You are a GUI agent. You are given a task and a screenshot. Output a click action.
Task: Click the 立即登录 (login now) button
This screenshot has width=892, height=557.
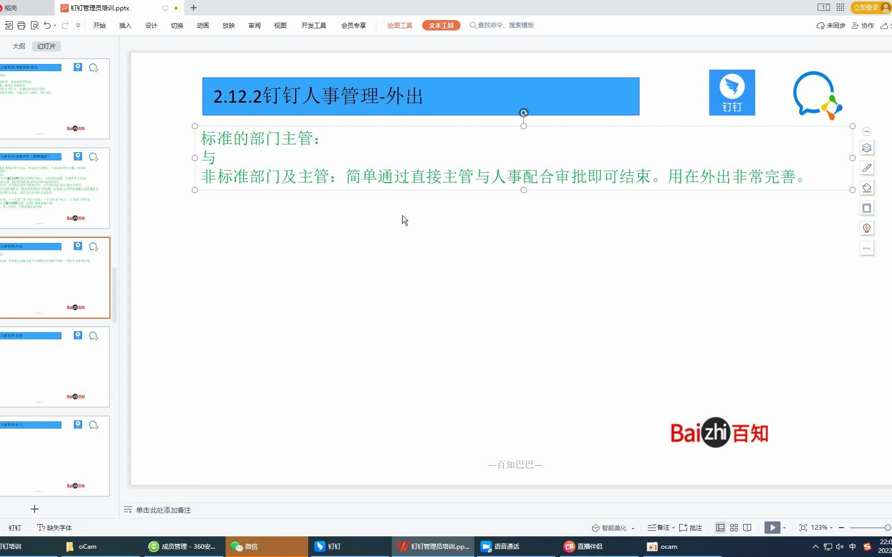867,7
